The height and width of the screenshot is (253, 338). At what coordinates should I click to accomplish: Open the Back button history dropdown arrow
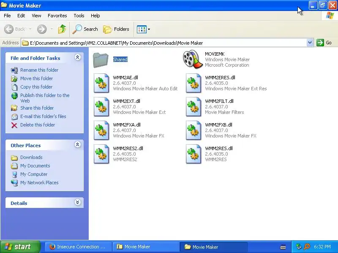pos(30,29)
